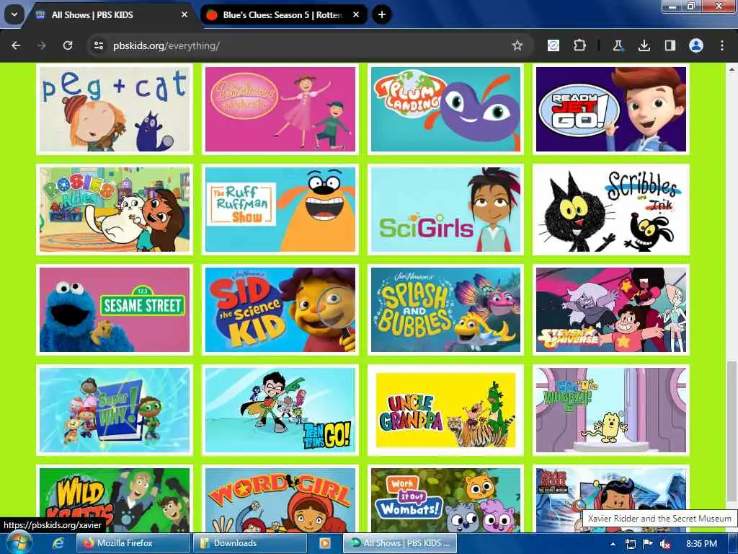Toggle the browser side panel
This screenshot has height=554, width=738.
[x=670, y=45]
